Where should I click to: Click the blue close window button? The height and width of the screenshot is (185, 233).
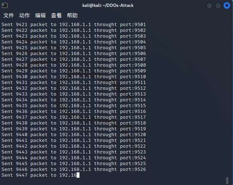pyautogui.click(x=227, y=6)
